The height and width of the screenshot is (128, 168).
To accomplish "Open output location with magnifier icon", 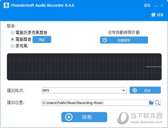I will 157,103.
